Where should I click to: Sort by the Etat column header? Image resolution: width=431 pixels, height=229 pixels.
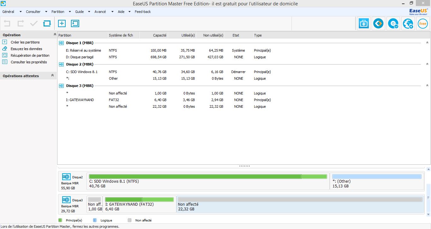click(239, 35)
